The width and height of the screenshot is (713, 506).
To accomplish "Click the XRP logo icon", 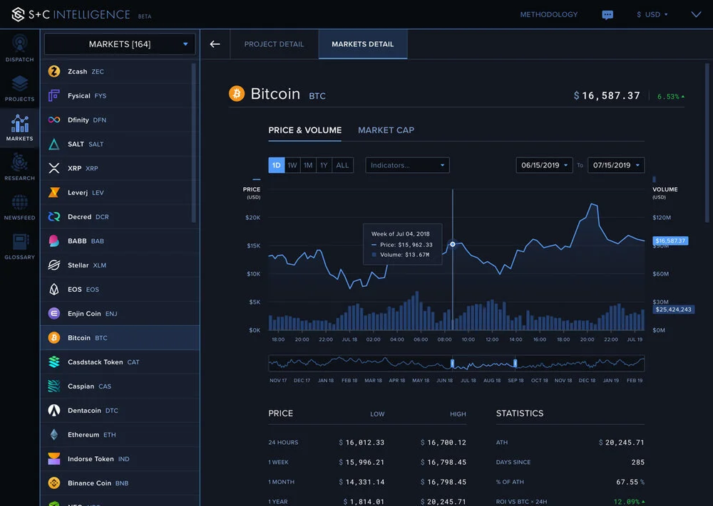I will click(x=54, y=168).
